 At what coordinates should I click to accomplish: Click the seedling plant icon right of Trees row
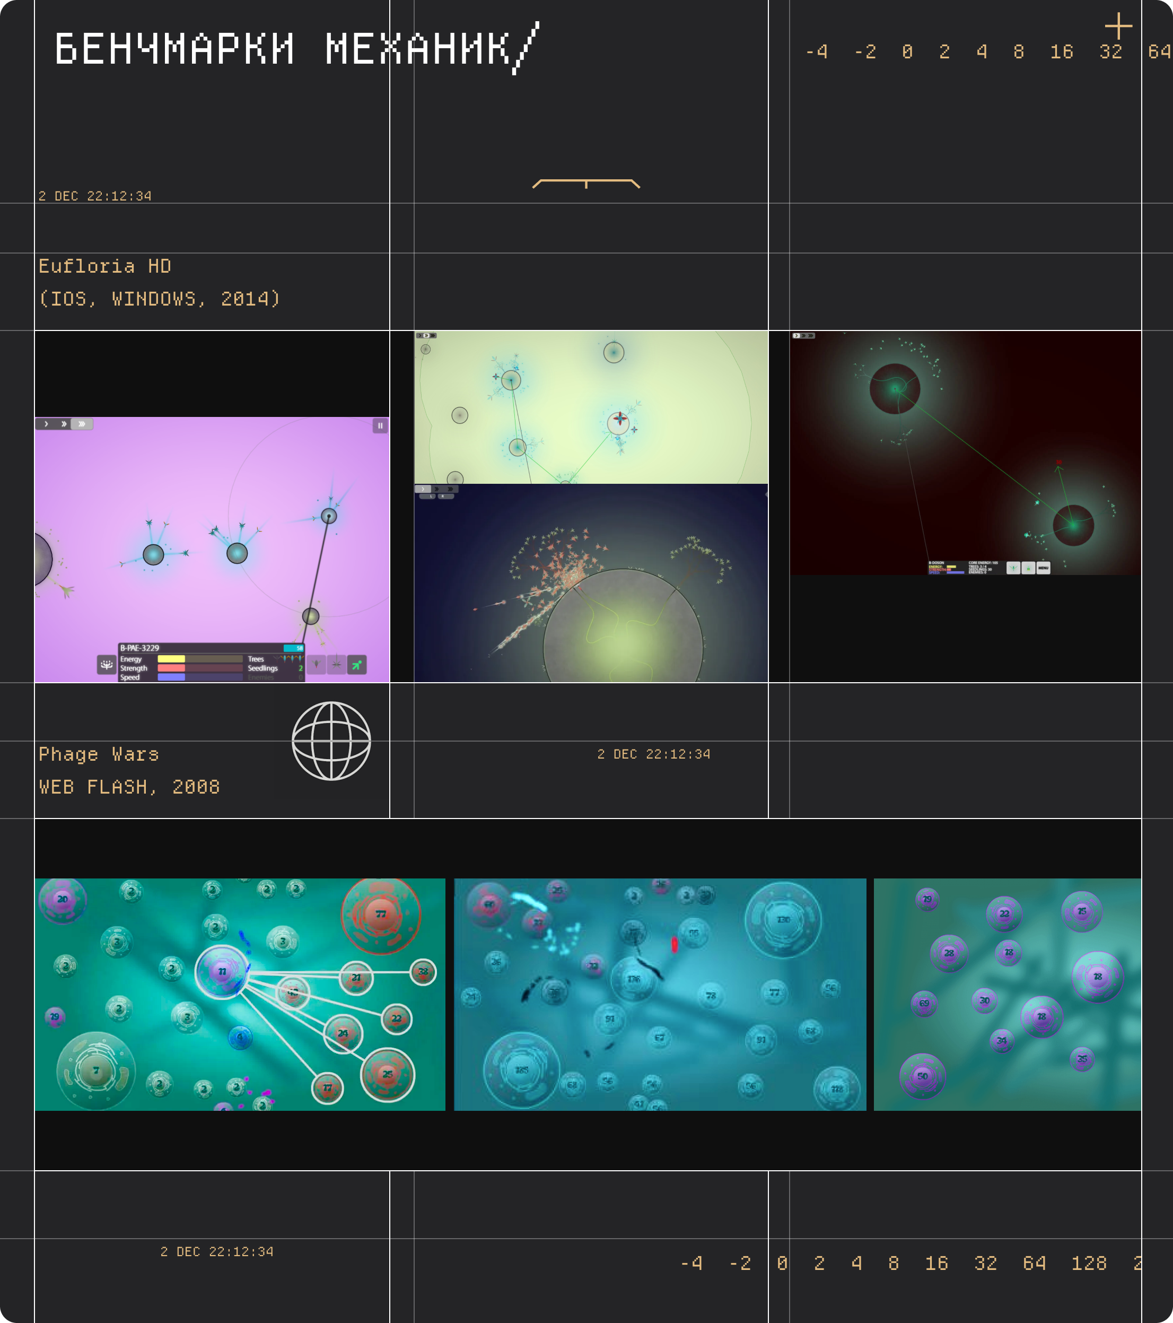(317, 664)
